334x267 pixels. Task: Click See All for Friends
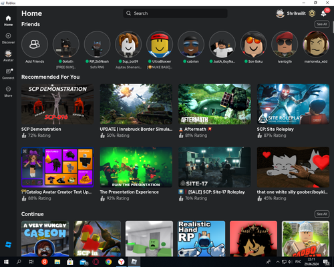coord(322,24)
